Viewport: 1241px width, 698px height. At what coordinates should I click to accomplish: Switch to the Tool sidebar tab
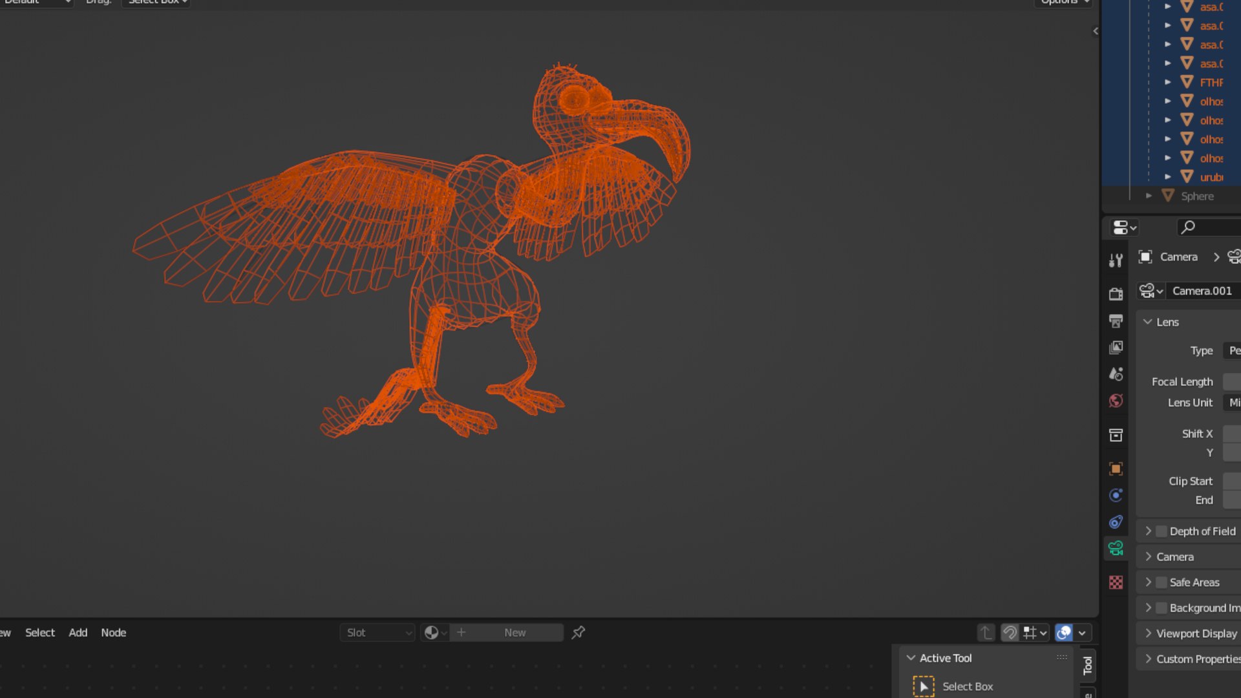1087,665
